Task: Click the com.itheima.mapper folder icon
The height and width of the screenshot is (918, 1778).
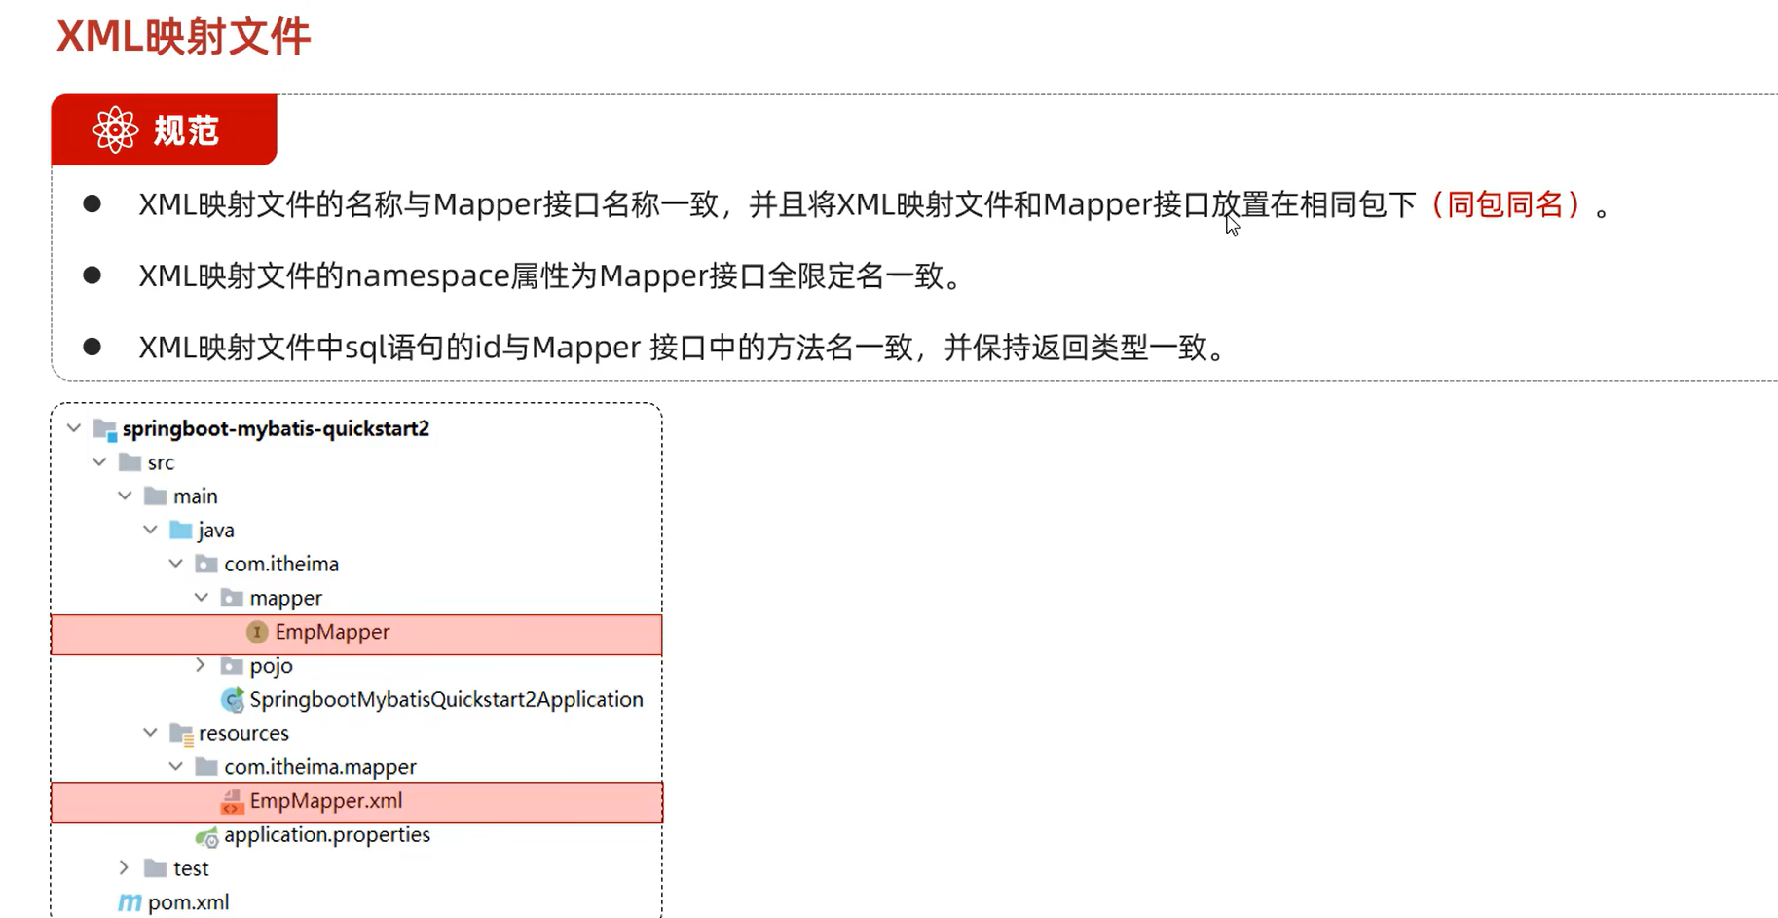Action: pyautogui.click(x=206, y=767)
